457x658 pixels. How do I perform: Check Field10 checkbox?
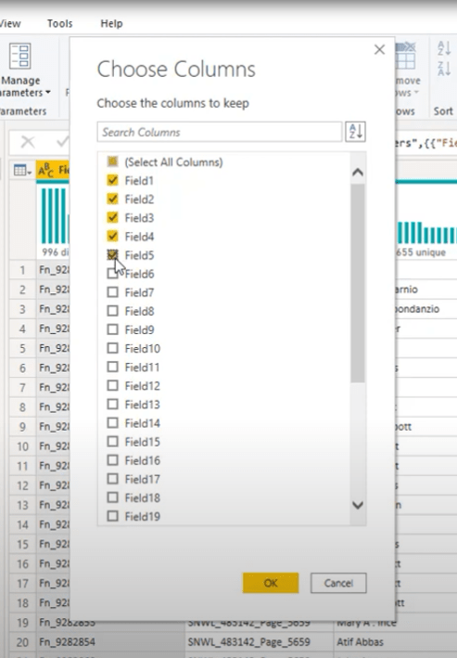point(112,348)
